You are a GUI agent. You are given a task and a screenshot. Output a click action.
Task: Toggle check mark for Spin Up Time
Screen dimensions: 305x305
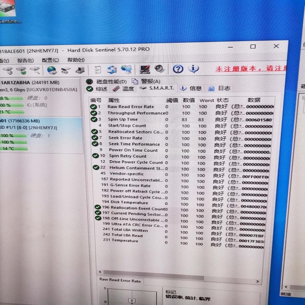[94, 119]
